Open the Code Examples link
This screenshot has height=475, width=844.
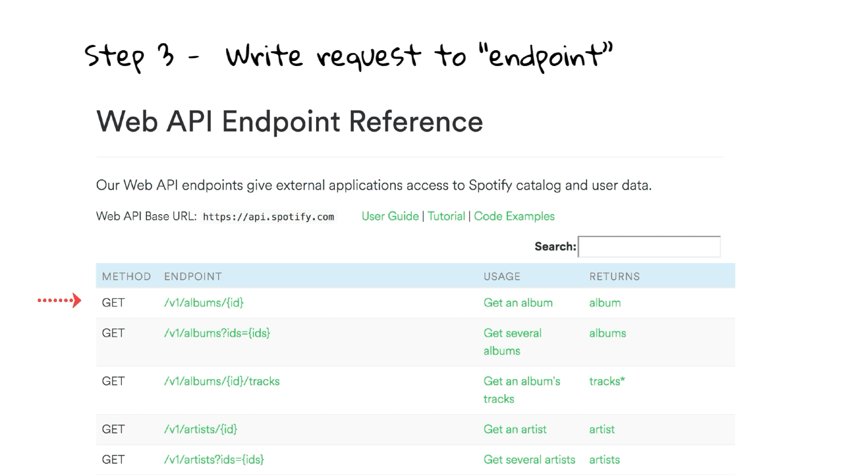pos(514,216)
